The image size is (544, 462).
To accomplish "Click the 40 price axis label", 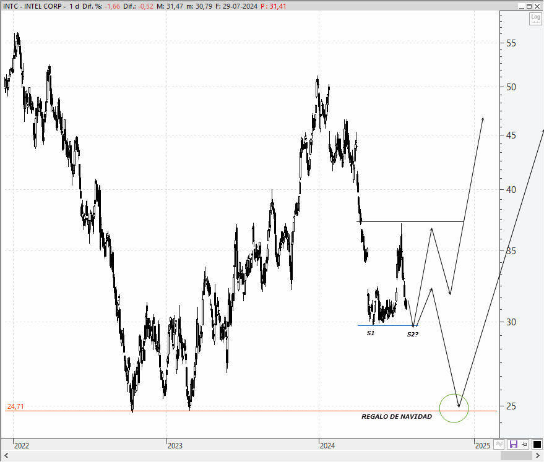I will tap(511, 190).
